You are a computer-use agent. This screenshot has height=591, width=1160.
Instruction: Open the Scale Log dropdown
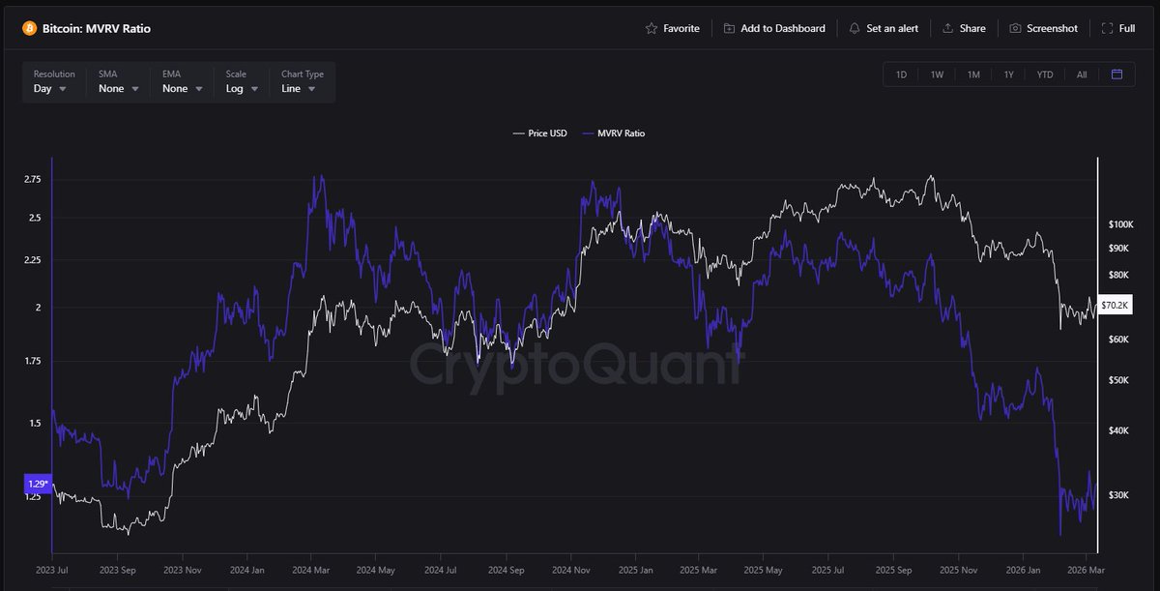244,82
